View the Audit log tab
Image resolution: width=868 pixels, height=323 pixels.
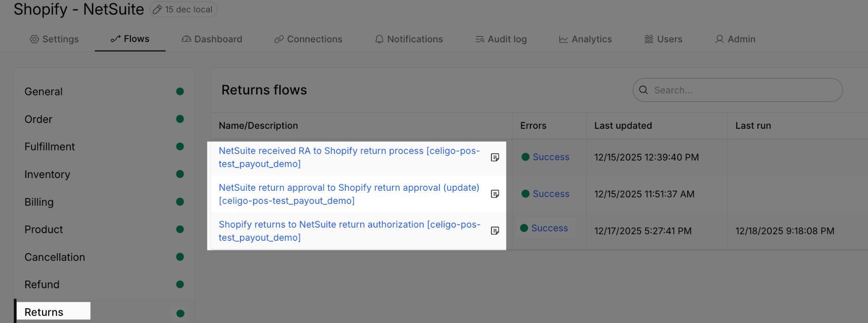coord(501,39)
